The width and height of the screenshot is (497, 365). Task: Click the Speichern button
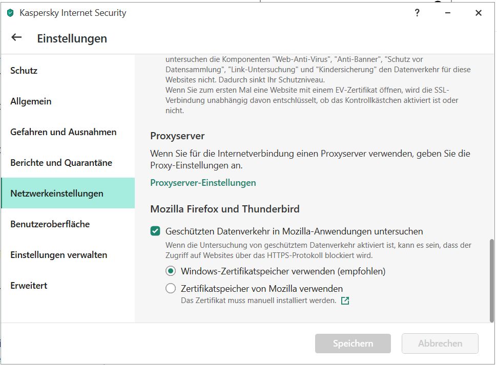point(353,343)
